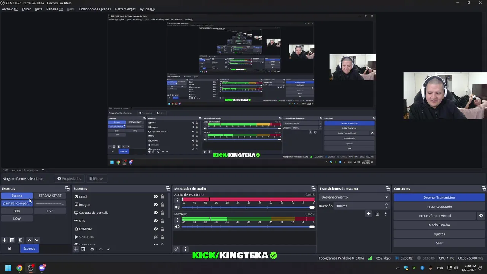The height and width of the screenshot is (274, 487).
Task: Switch to the STREAM START scene
Action: coord(50,196)
